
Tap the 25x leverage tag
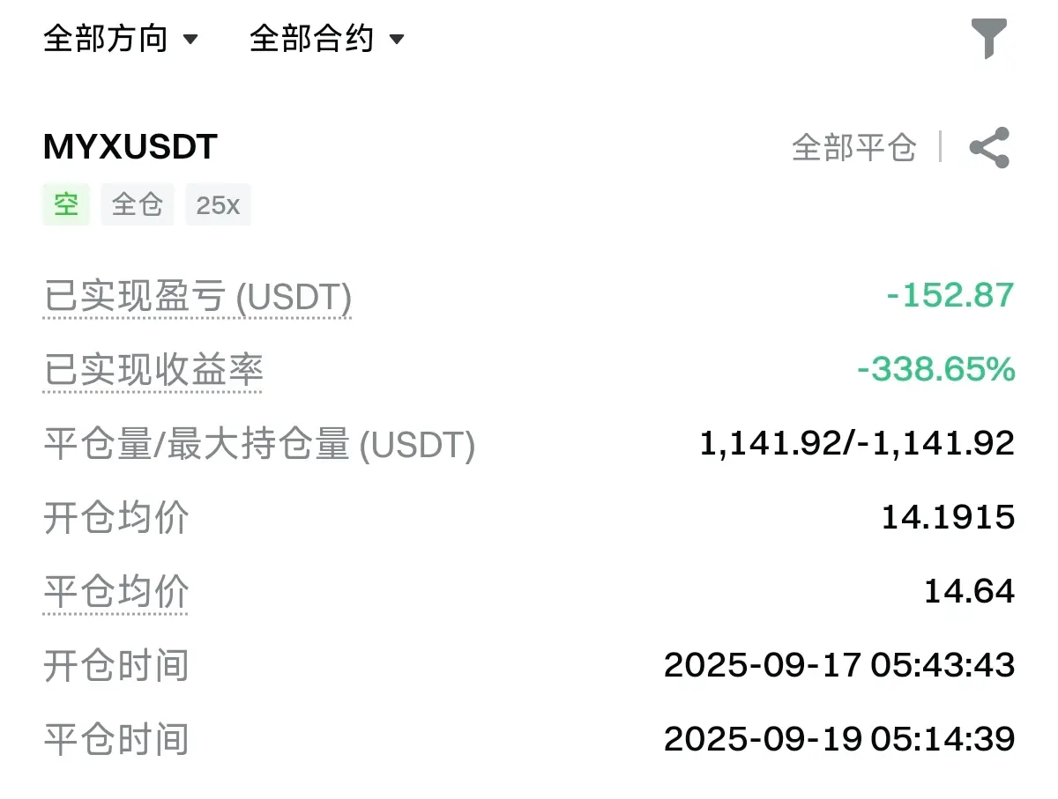pyautogui.click(x=218, y=204)
